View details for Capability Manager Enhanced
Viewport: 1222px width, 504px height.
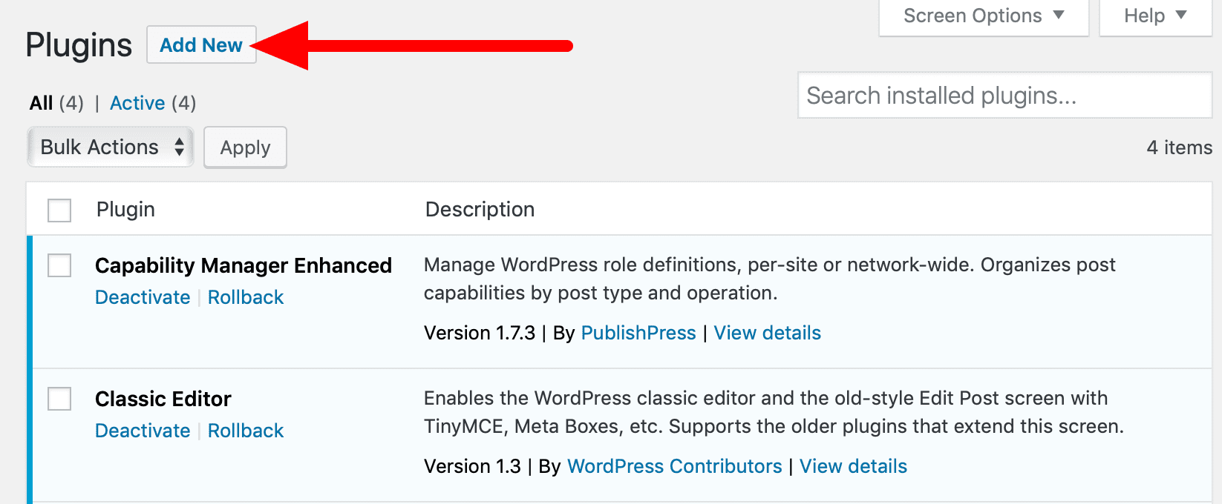[x=767, y=333]
